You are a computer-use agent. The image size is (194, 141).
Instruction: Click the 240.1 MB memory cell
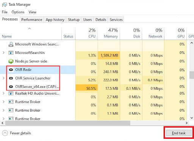click(109, 72)
